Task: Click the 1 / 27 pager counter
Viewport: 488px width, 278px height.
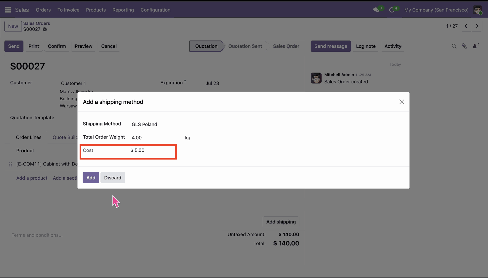Action: (452, 26)
